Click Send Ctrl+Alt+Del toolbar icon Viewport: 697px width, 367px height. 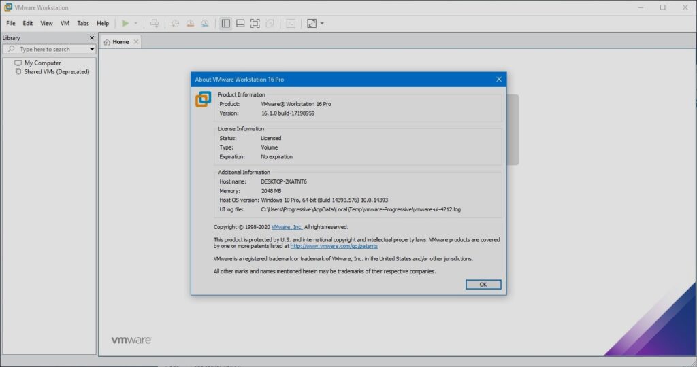(x=155, y=23)
